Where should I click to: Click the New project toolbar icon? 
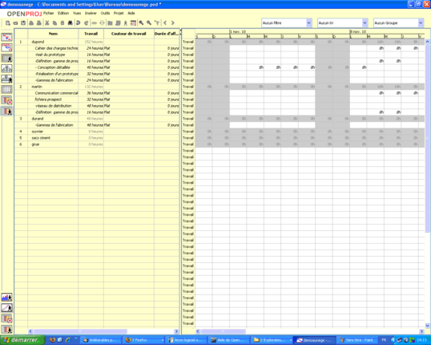(x=8, y=23)
